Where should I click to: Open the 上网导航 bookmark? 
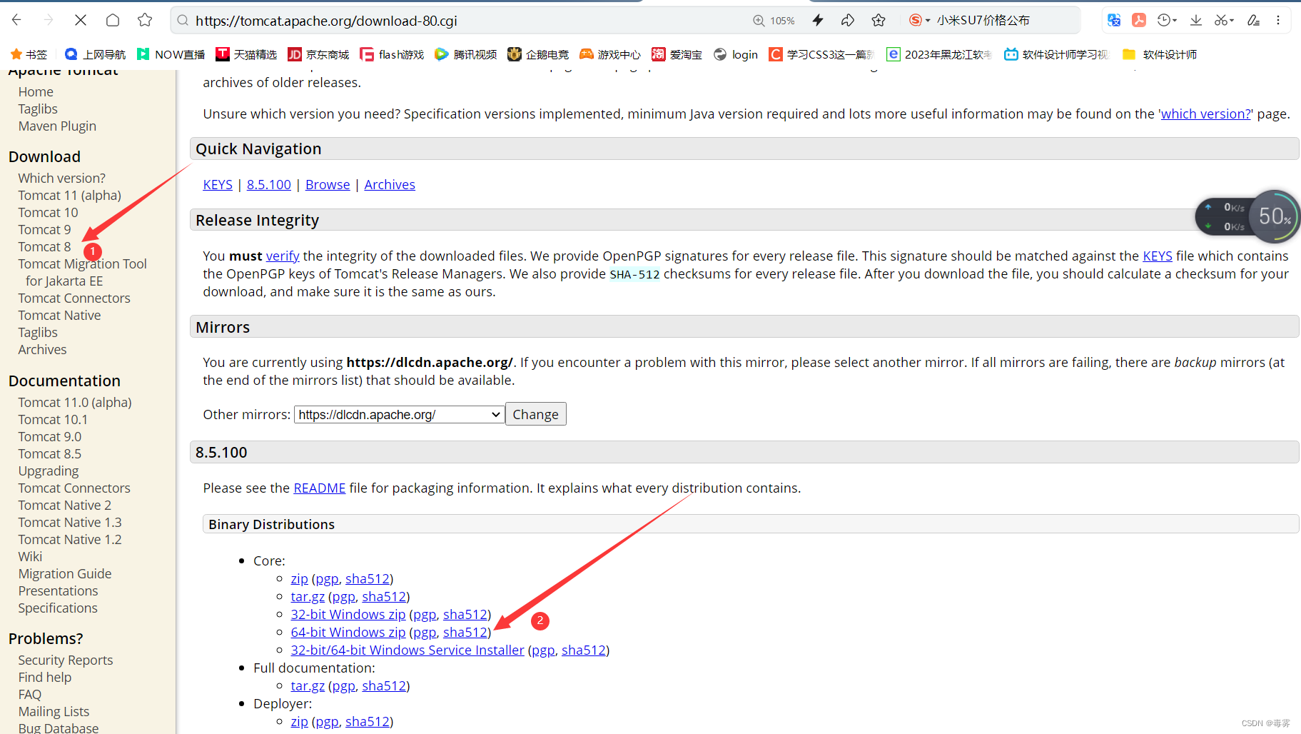95,54
